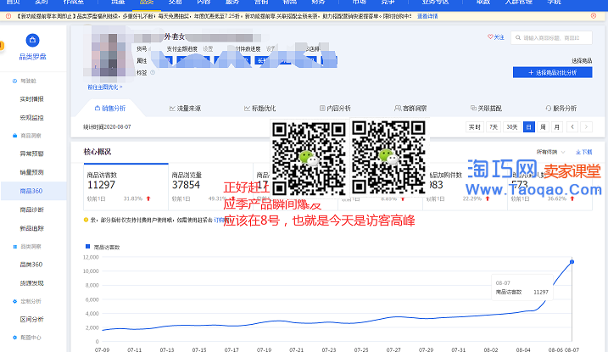
Task: Open 货源发现 in the sidebar
Action: [x=31, y=283]
